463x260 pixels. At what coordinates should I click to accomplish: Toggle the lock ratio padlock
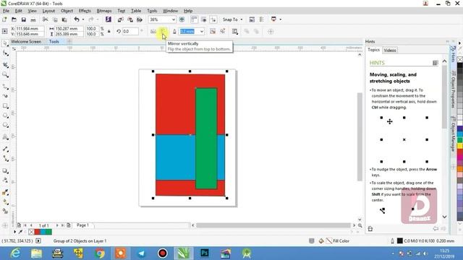(109, 31)
